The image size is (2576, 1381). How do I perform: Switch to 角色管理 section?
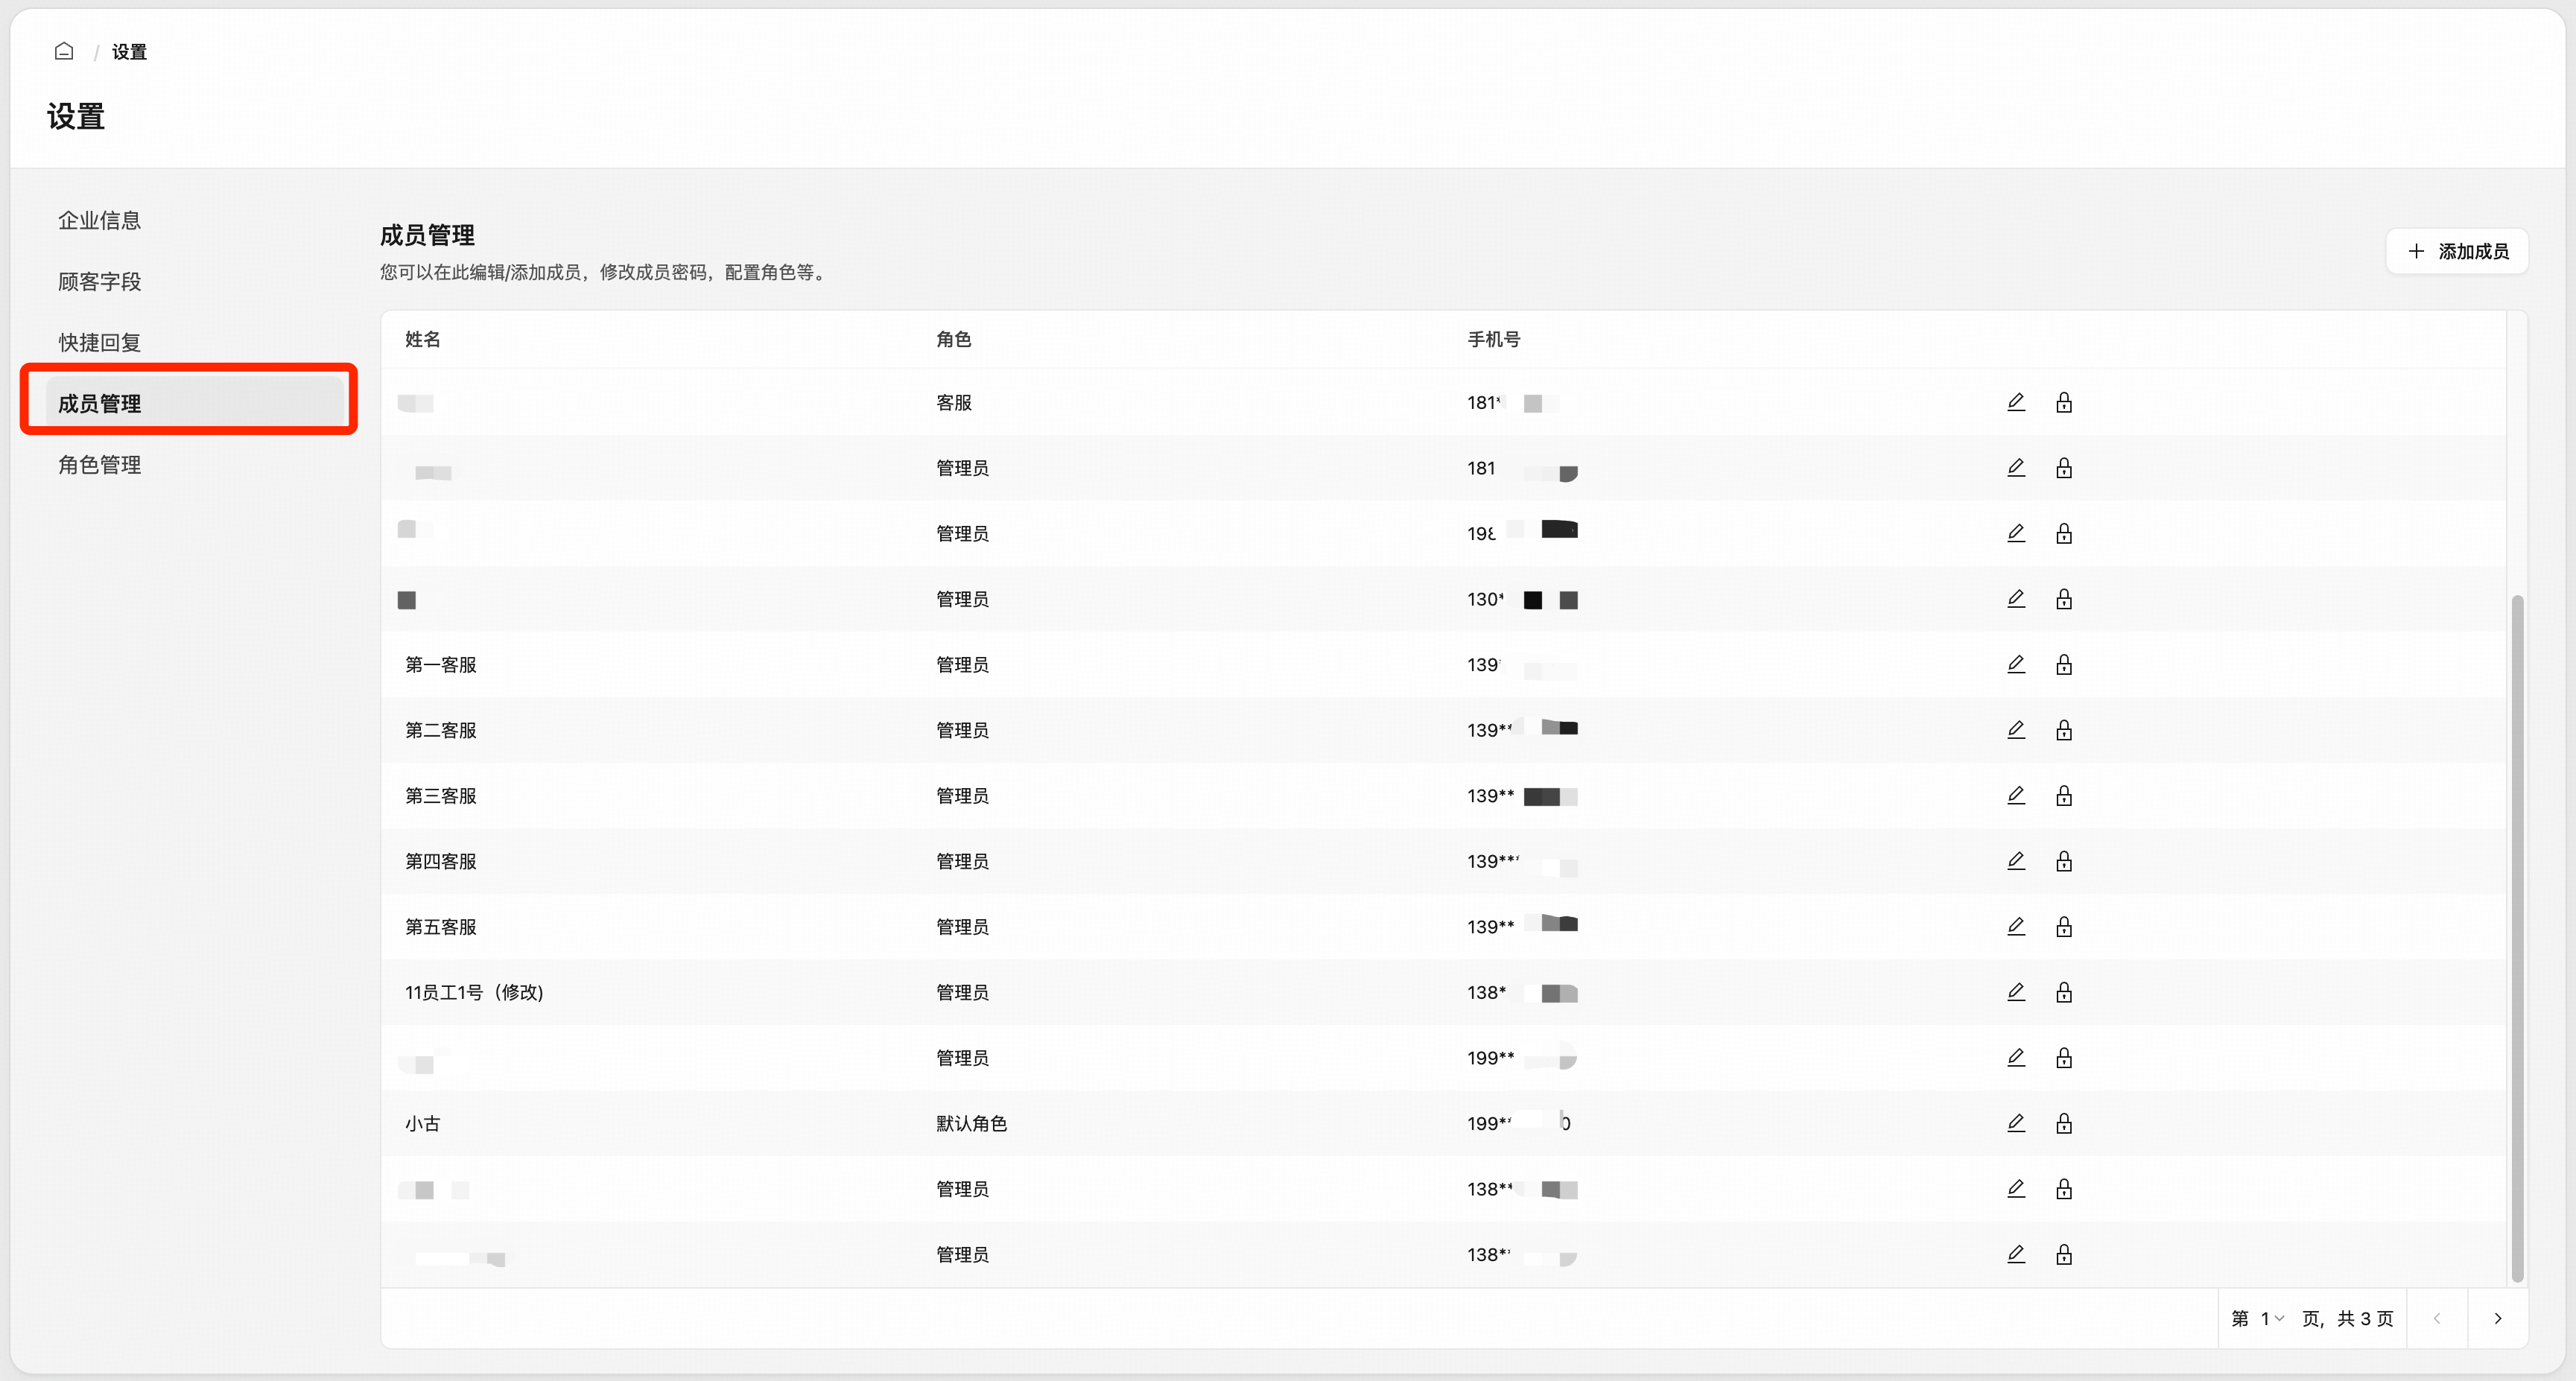point(99,465)
